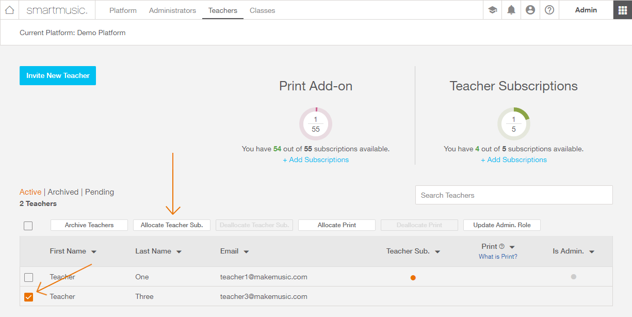632x317 pixels.
Task: Click email teacher3@makemusic.com
Action: 264,296
